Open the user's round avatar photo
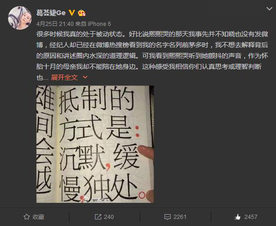 [20, 18]
